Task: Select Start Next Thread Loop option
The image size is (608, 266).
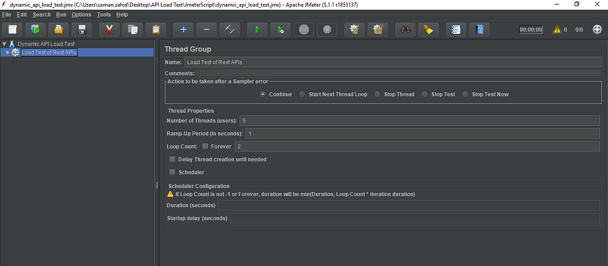Action: (x=302, y=94)
